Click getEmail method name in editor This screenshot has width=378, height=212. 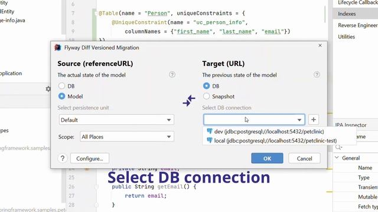[x=170, y=187]
